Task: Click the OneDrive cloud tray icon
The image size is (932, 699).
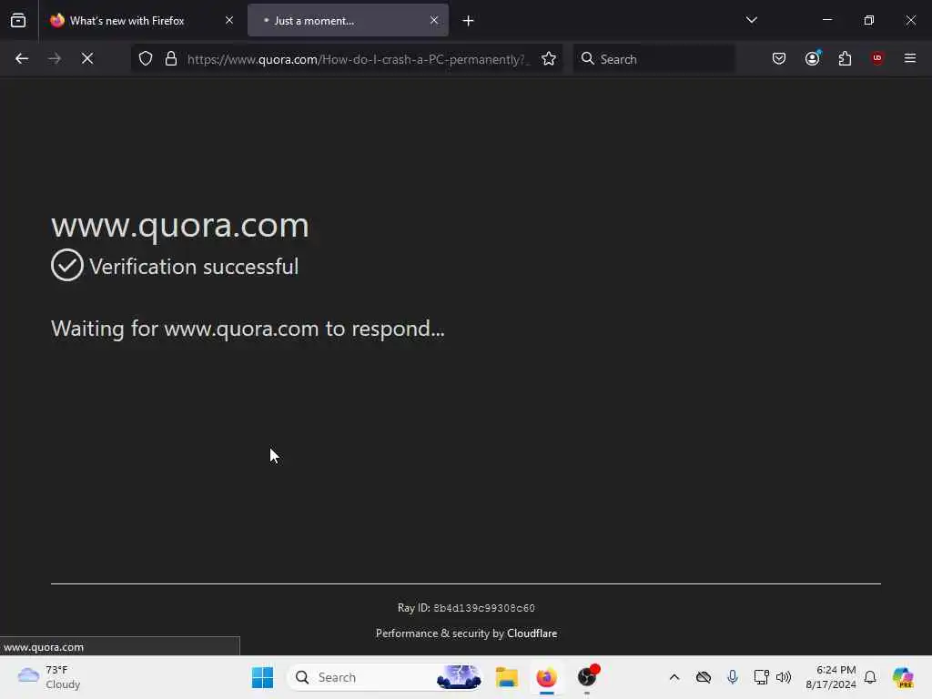Action: [x=704, y=677]
